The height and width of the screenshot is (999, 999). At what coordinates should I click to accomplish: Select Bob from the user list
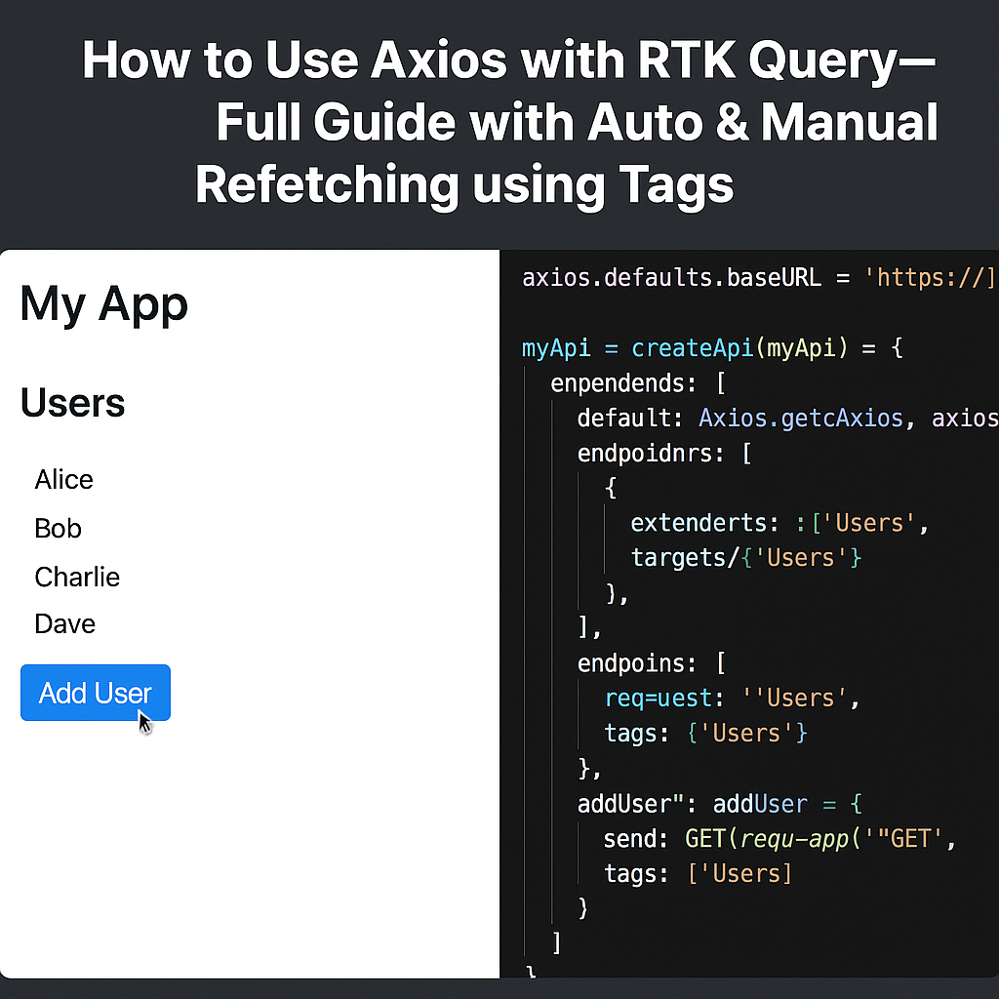(x=58, y=528)
